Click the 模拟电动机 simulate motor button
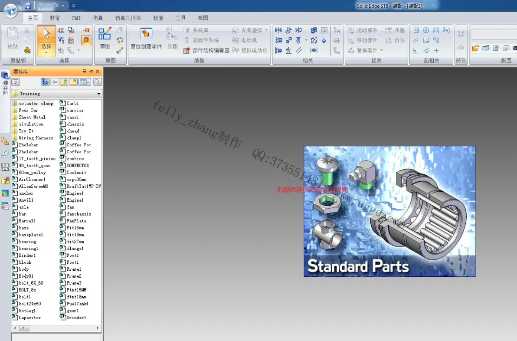The image size is (517, 341). click(250, 50)
